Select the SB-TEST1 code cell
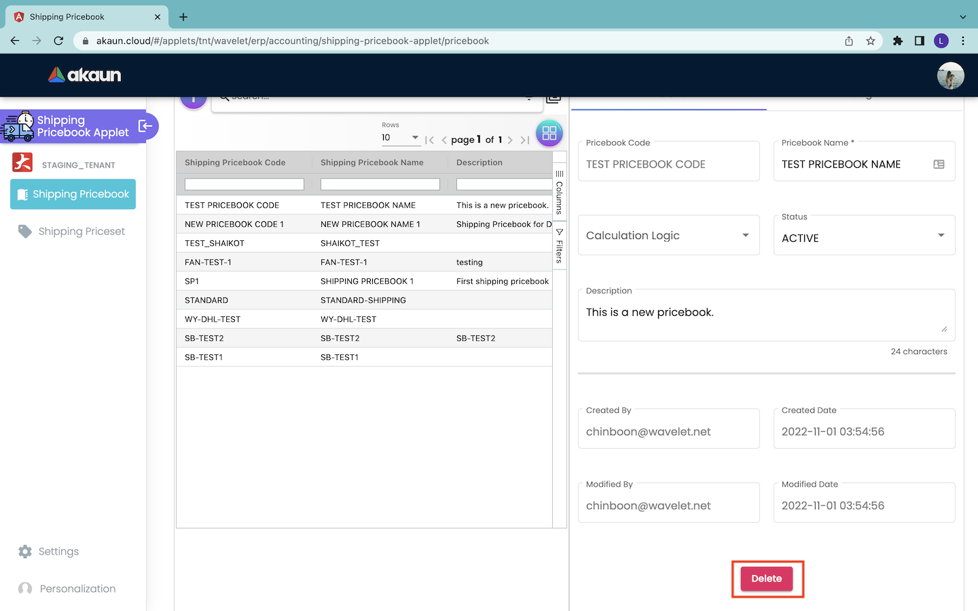Viewport: 978px width, 611px height. (x=244, y=357)
